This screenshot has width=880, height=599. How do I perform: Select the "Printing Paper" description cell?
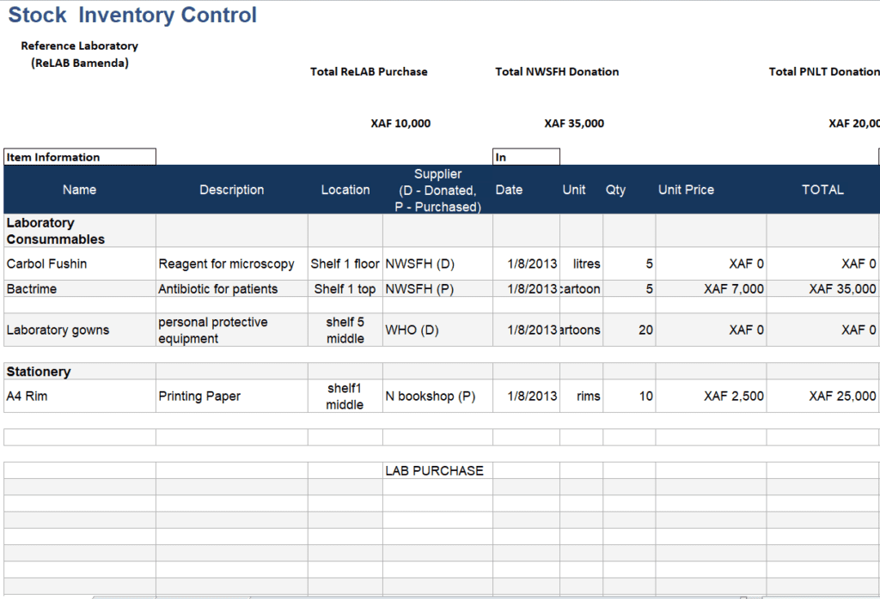[x=232, y=396]
